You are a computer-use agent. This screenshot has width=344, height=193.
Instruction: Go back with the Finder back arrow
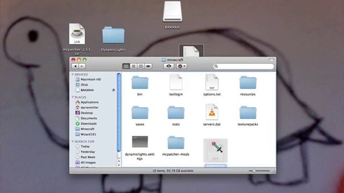coord(75,66)
